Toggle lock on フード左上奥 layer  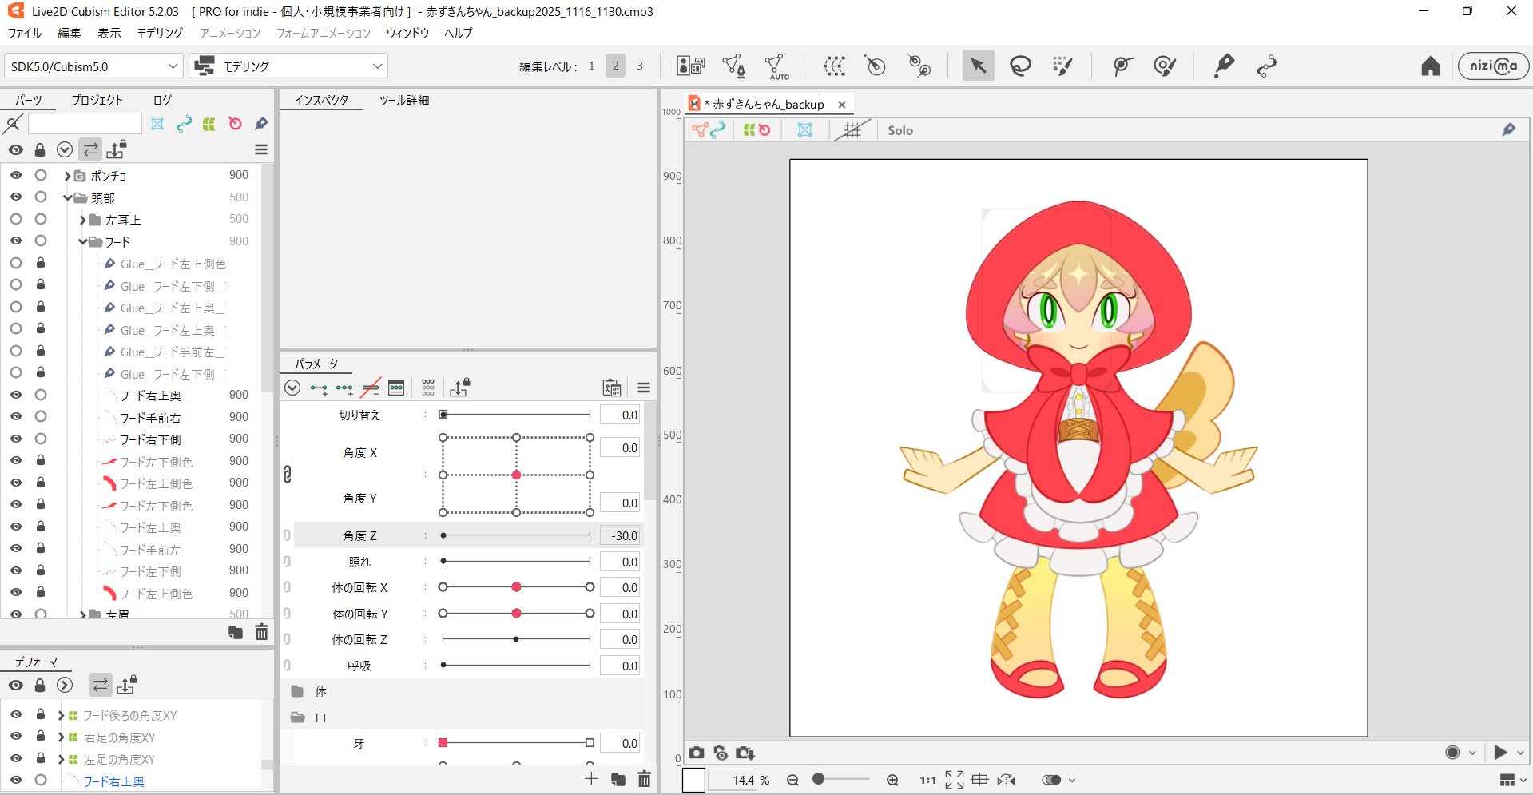pyautogui.click(x=41, y=527)
